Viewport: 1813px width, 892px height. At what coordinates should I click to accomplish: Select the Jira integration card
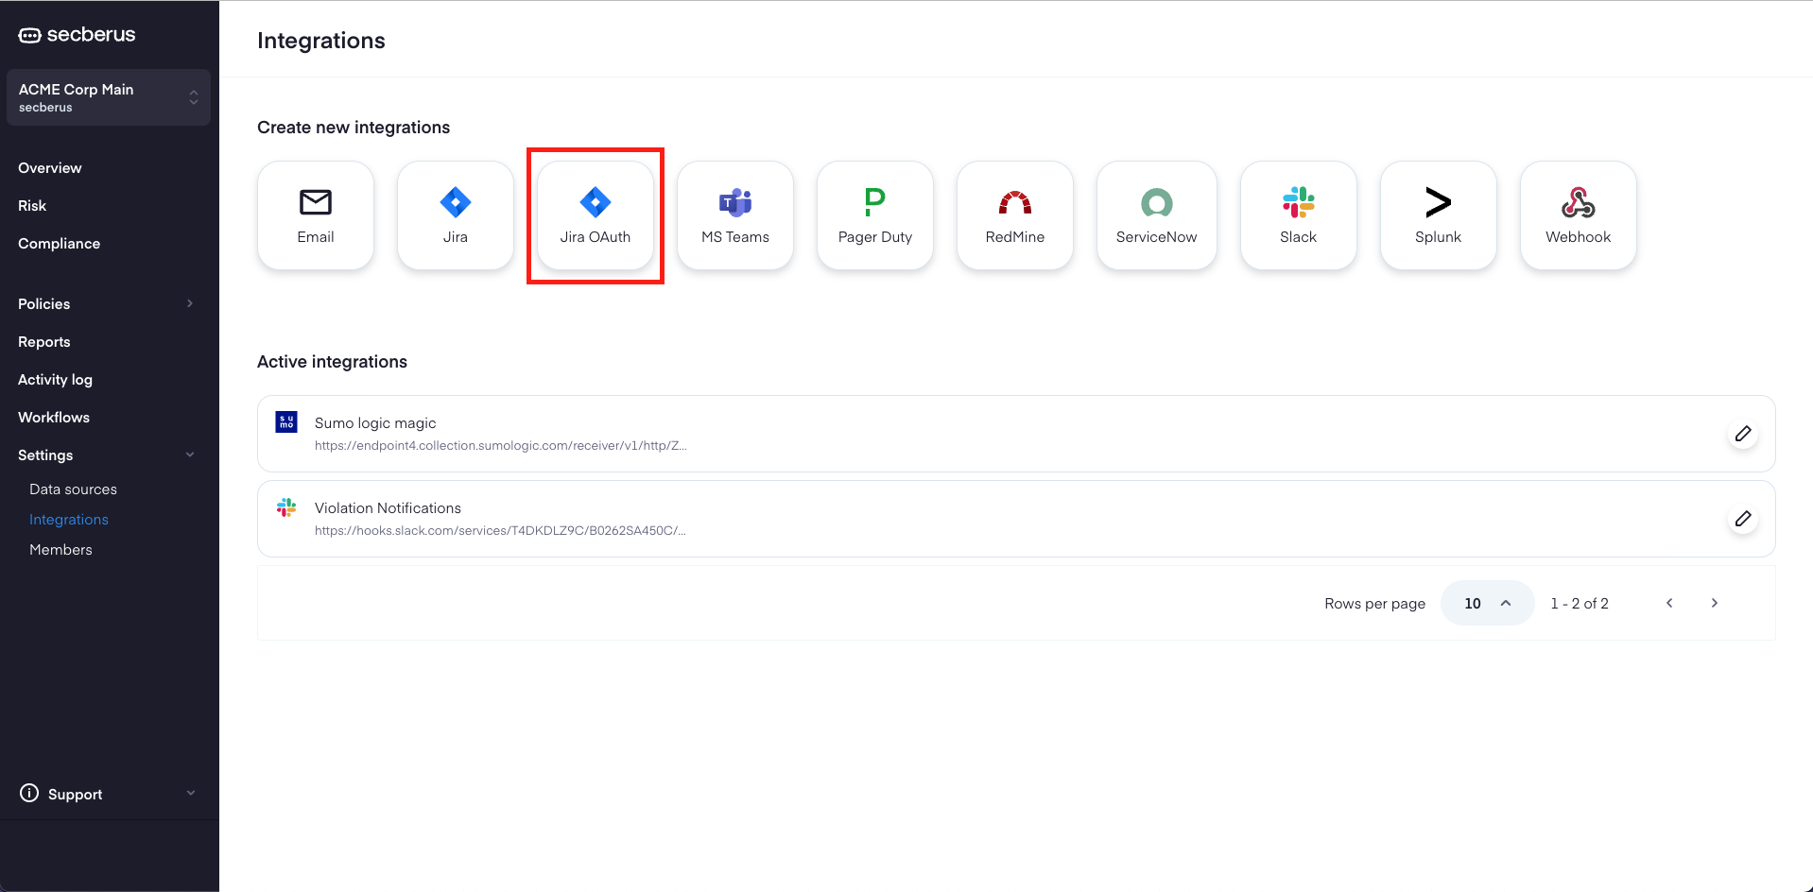(x=456, y=215)
